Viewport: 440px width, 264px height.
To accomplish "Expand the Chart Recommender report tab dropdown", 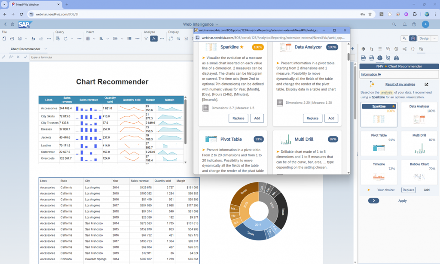I will pos(46,49).
